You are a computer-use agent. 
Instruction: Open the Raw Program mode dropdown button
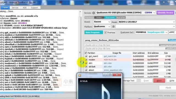[x=94, y=32]
